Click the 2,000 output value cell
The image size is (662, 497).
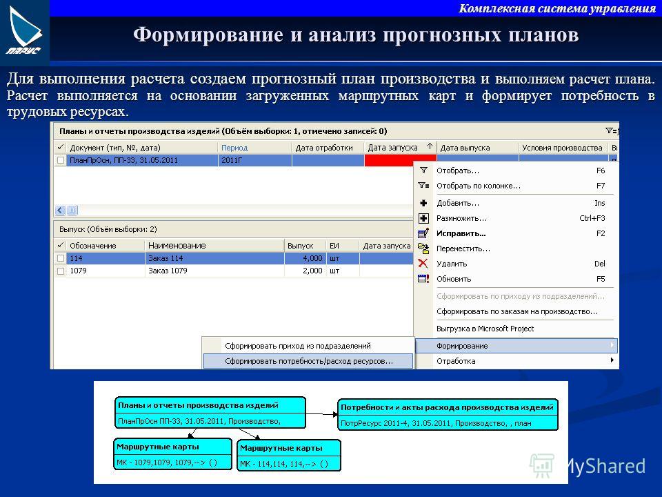pos(305,271)
